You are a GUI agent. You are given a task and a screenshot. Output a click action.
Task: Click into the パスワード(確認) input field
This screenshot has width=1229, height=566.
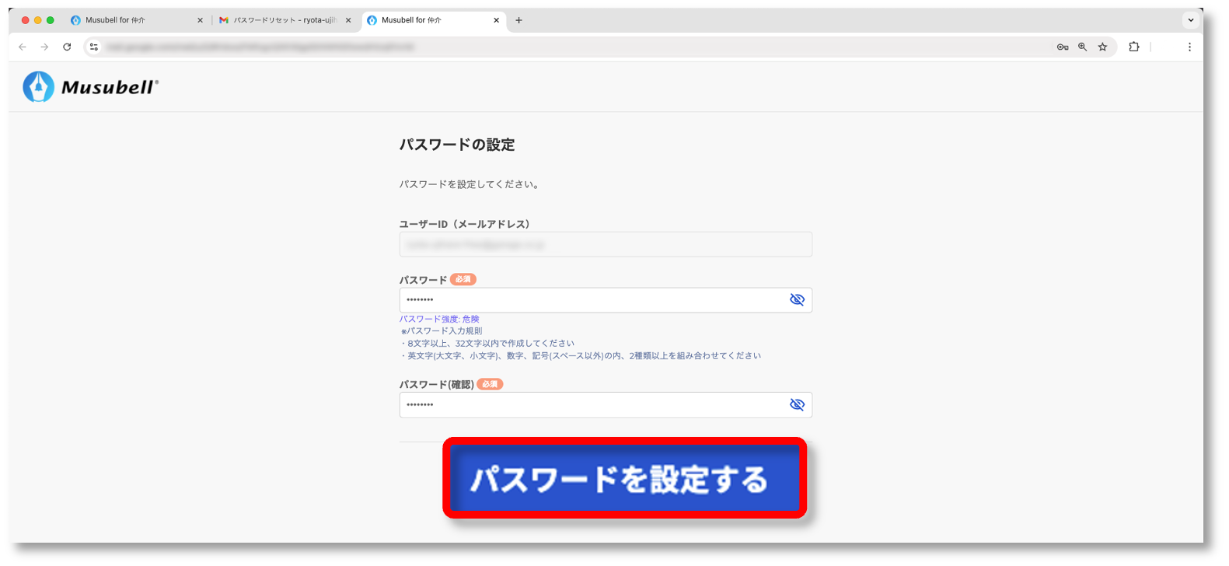(x=591, y=405)
